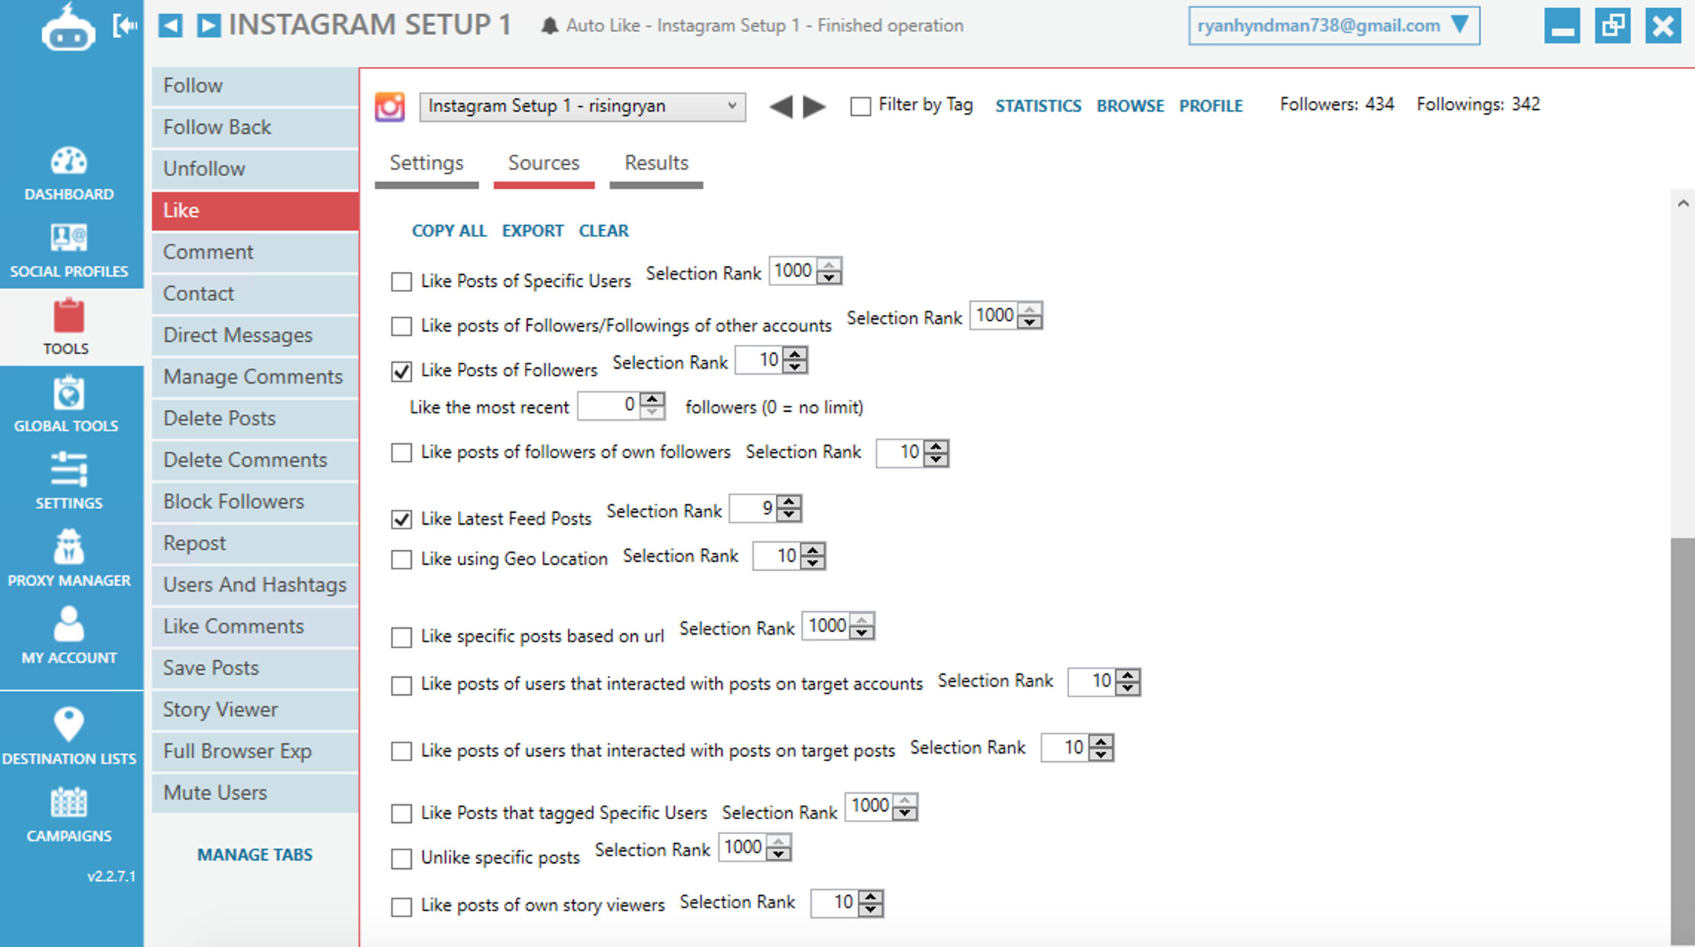Open the Tools icon

pyautogui.click(x=68, y=316)
